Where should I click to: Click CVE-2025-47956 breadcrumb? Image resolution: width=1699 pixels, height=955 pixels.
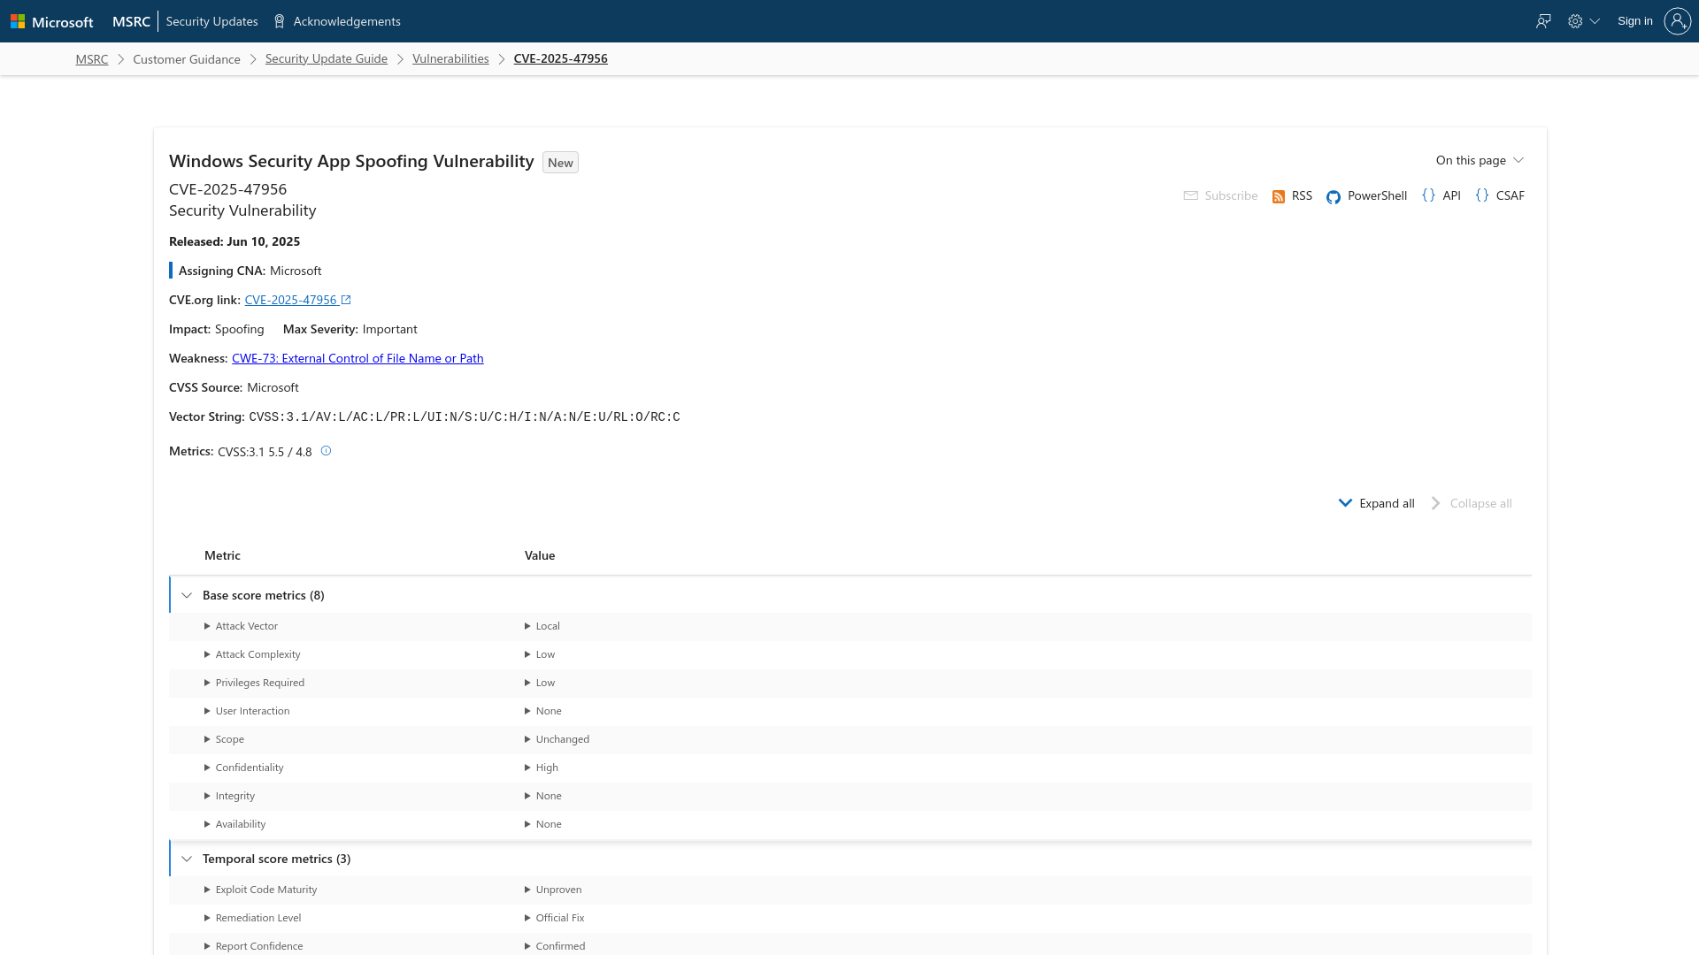tap(560, 58)
